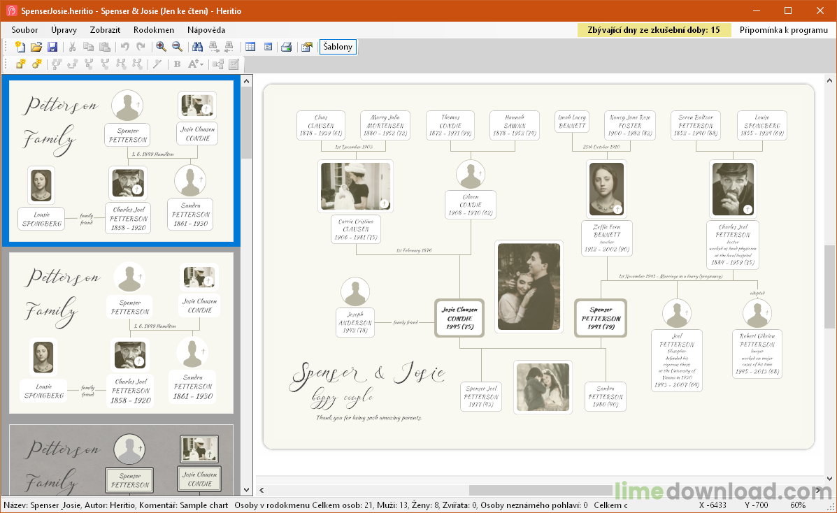
Task: Open the Rodokmen menu
Action: click(x=153, y=30)
